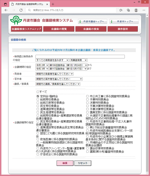The image size is (150, 176).
Task: Click the vertical scrollbar thumb
Action: [147, 94]
